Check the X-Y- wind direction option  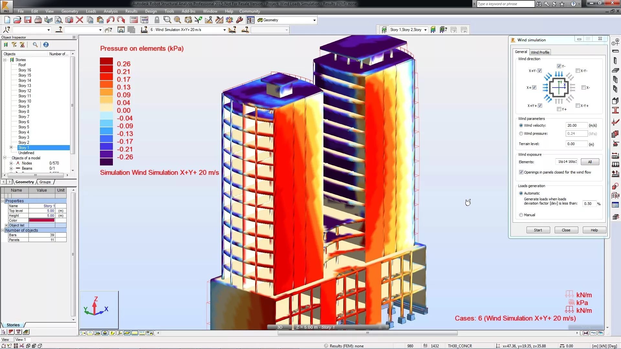point(578,70)
